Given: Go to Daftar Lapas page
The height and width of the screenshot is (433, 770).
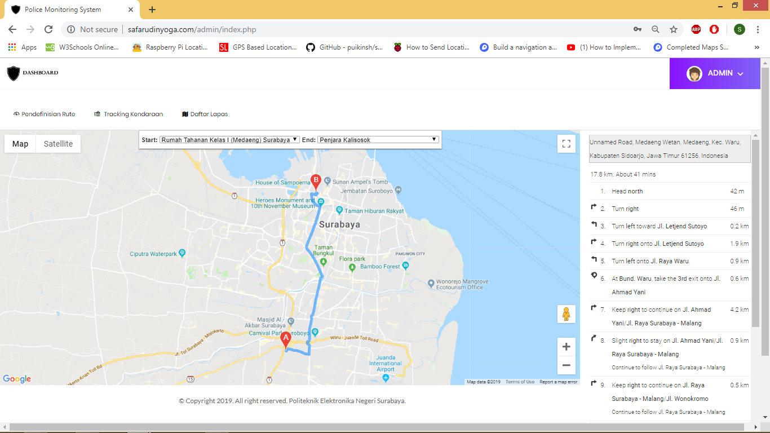Looking at the screenshot, I should (205, 114).
